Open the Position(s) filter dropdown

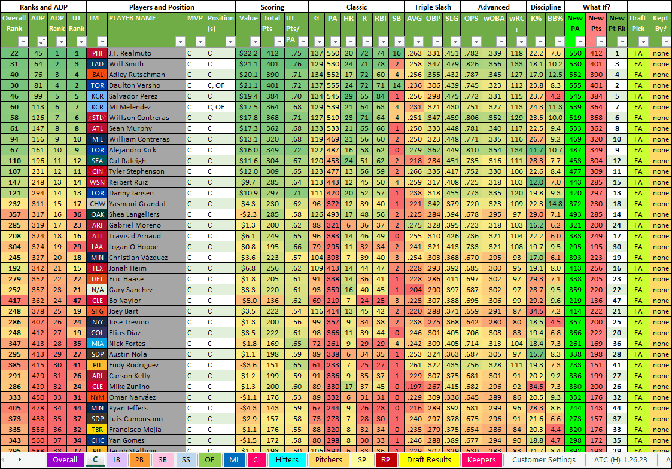click(230, 41)
